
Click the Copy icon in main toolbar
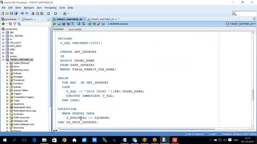[37, 14]
